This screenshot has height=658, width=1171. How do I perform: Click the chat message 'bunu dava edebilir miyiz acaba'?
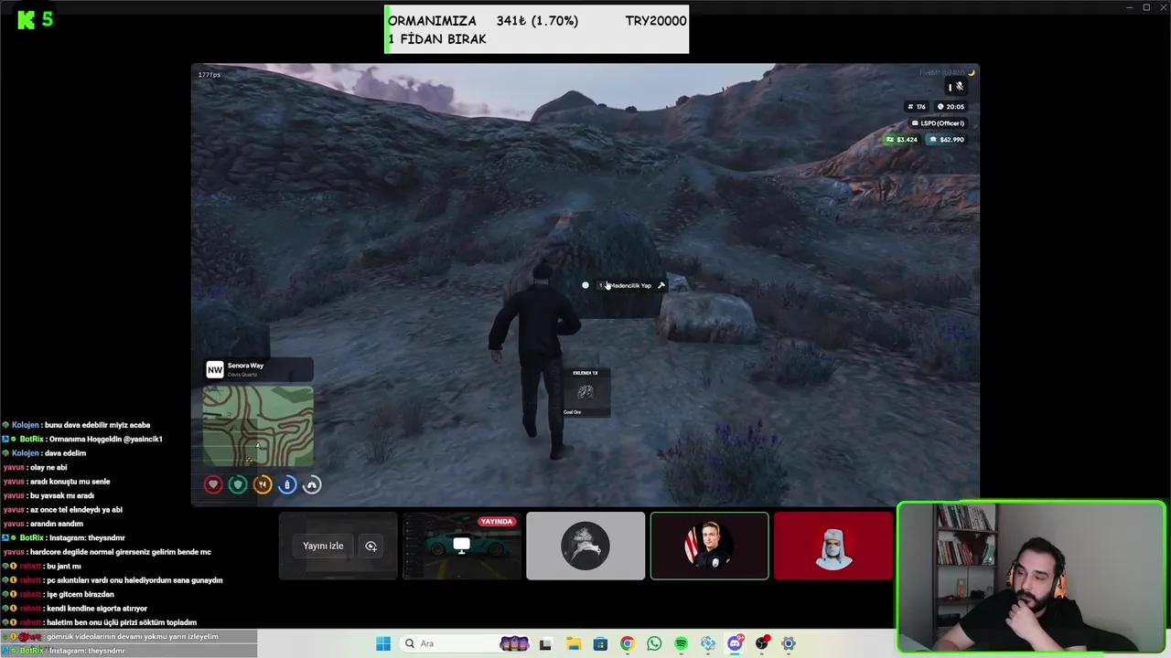tap(97, 425)
